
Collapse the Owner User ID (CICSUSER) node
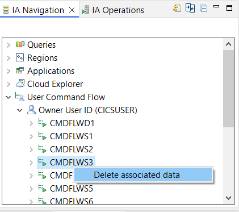20,110
